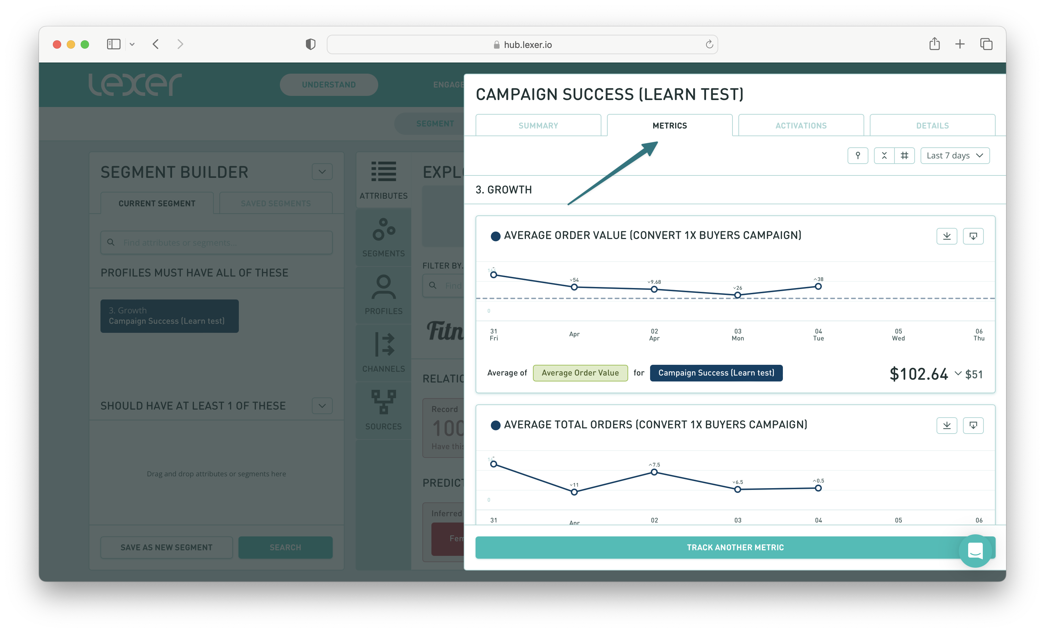The image size is (1045, 633).
Task: Click the pin icon above the metrics
Action: [858, 156]
